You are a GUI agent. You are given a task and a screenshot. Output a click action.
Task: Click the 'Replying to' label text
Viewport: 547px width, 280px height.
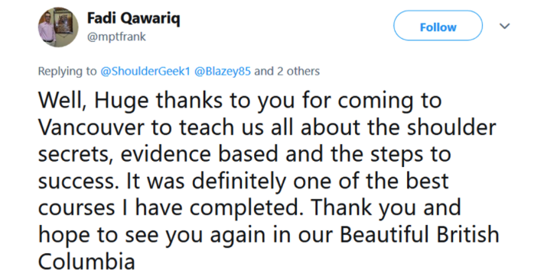tap(67, 71)
